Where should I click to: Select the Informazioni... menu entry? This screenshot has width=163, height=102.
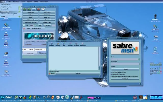6,11
